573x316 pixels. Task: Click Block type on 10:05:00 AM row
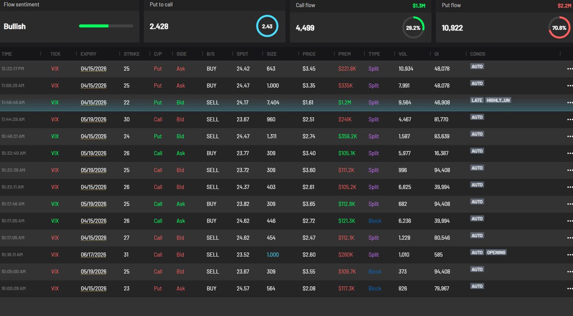375,272
